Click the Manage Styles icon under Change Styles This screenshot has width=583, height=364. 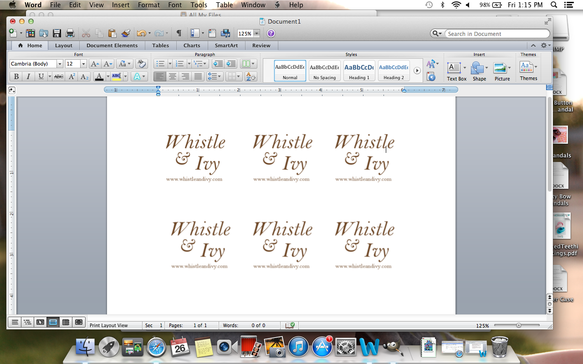point(431,77)
